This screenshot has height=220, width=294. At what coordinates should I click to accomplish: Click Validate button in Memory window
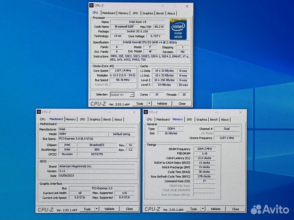tap(216, 209)
